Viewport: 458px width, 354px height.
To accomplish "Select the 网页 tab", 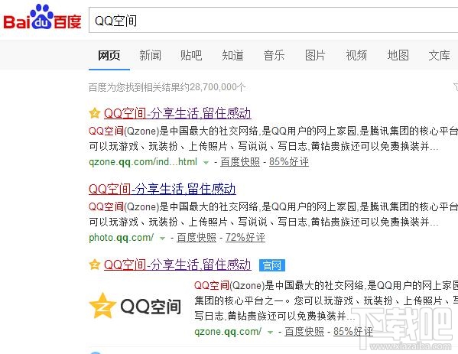I will [109, 55].
